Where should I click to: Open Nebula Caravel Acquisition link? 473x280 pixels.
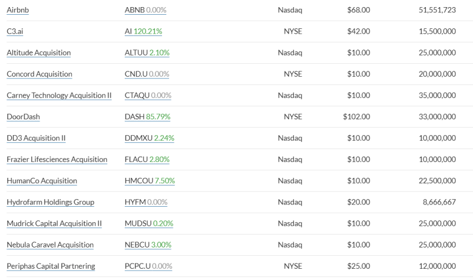click(50, 245)
